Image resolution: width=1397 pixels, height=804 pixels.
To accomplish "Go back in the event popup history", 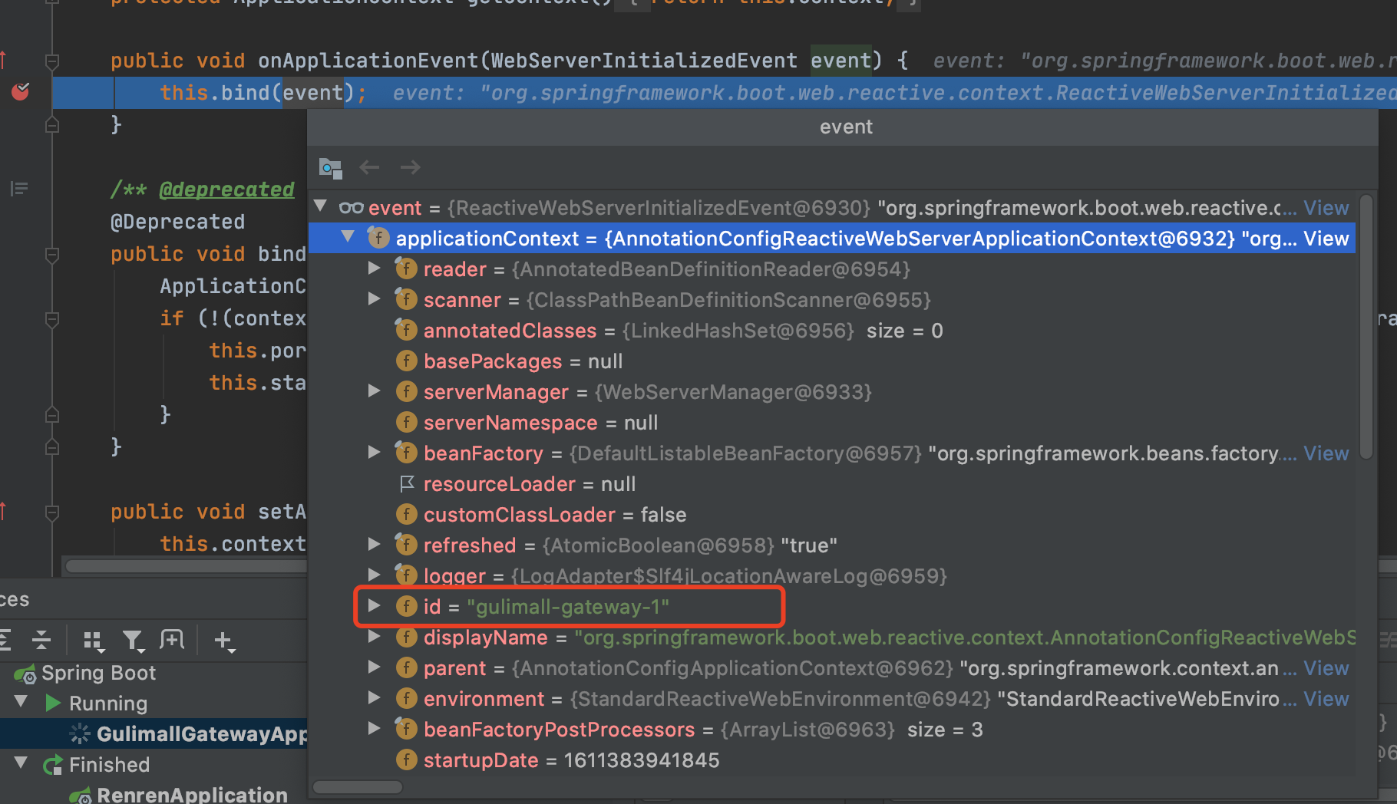I will [x=370, y=167].
